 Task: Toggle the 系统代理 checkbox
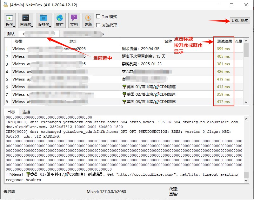tap(98, 25)
